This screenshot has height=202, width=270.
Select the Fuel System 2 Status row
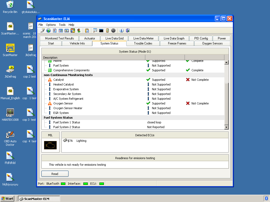(133, 127)
